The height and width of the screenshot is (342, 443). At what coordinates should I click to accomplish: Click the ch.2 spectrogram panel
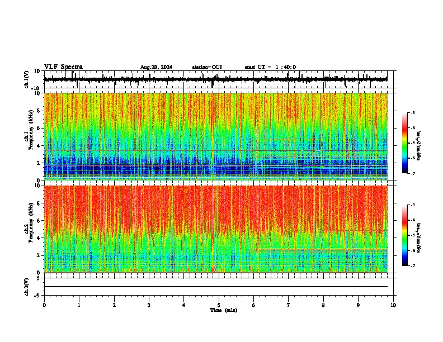coord(216,229)
